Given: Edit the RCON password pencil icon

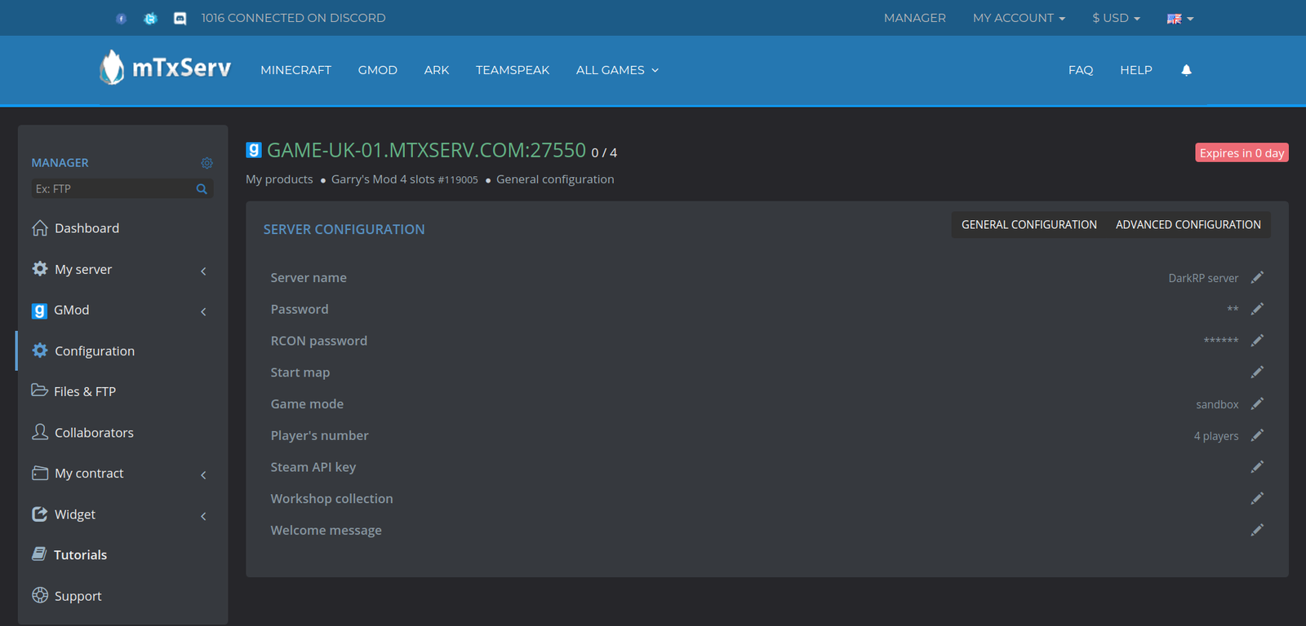Looking at the screenshot, I should click(x=1257, y=340).
